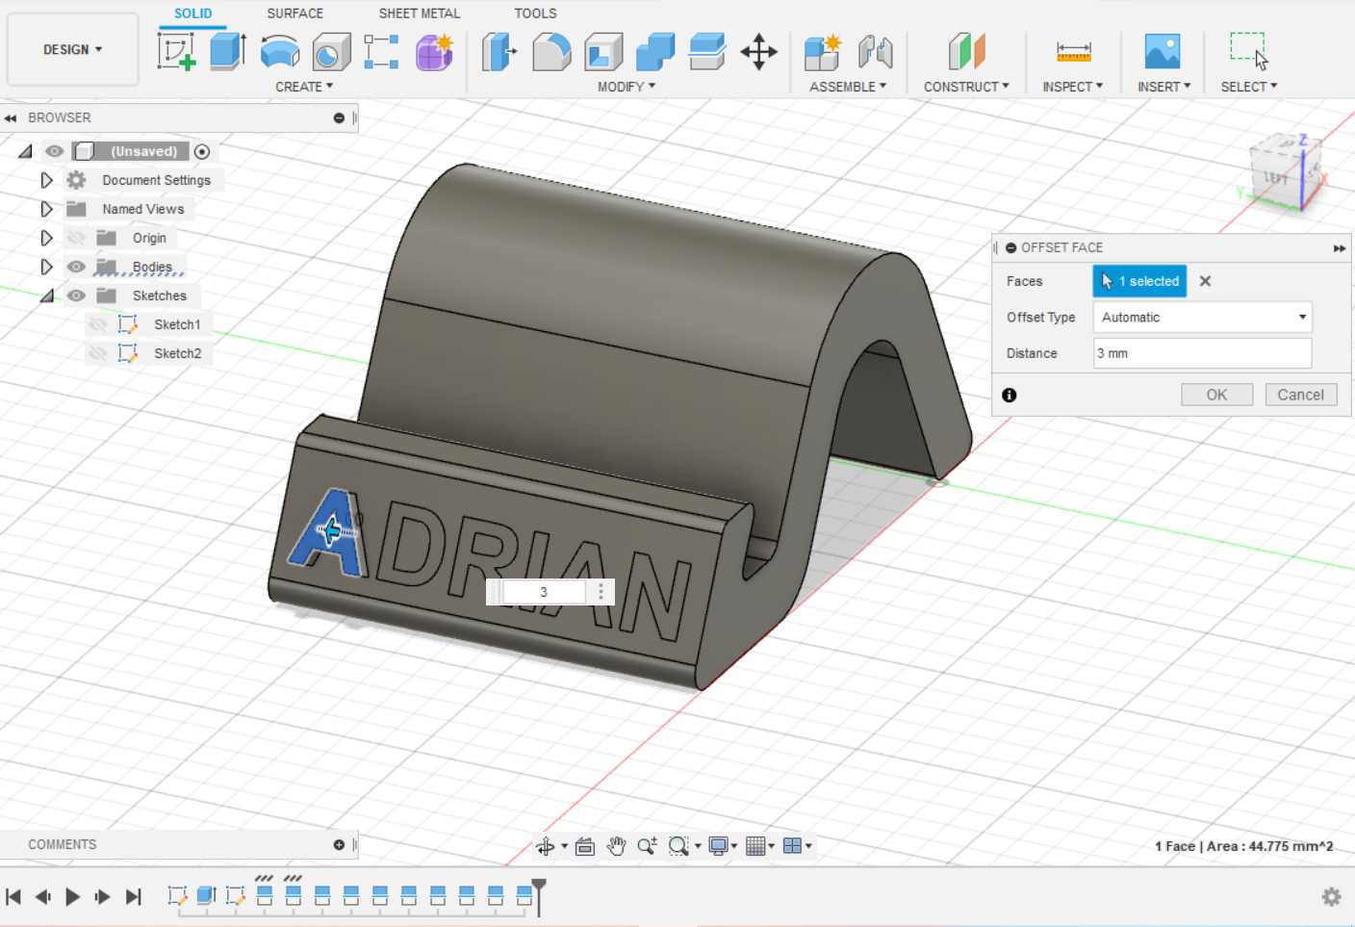Screen dimensions: 1355x927
Task: Select the Create Sketch tool
Action: click(x=177, y=51)
